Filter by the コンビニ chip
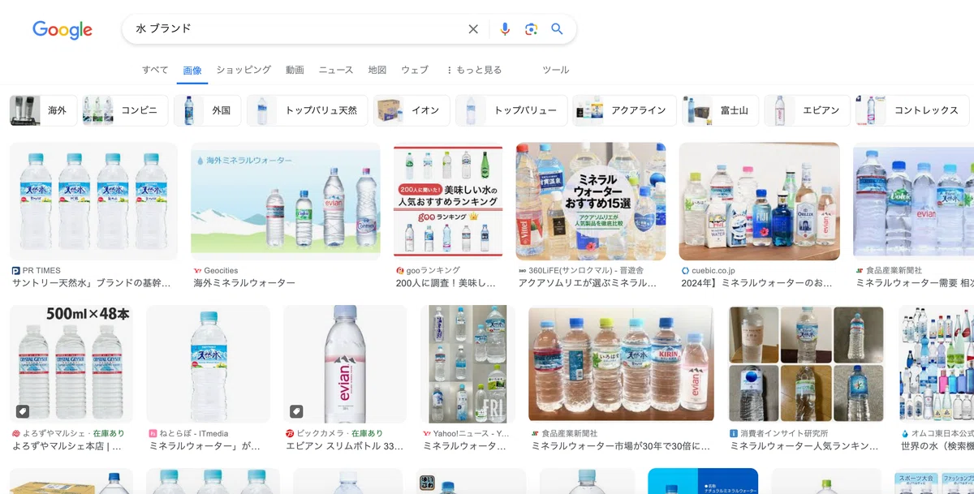This screenshot has width=974, height=494. [125, 110]
